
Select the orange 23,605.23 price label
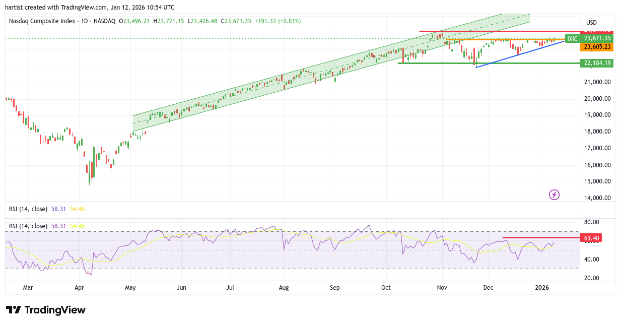coord(597,47)
